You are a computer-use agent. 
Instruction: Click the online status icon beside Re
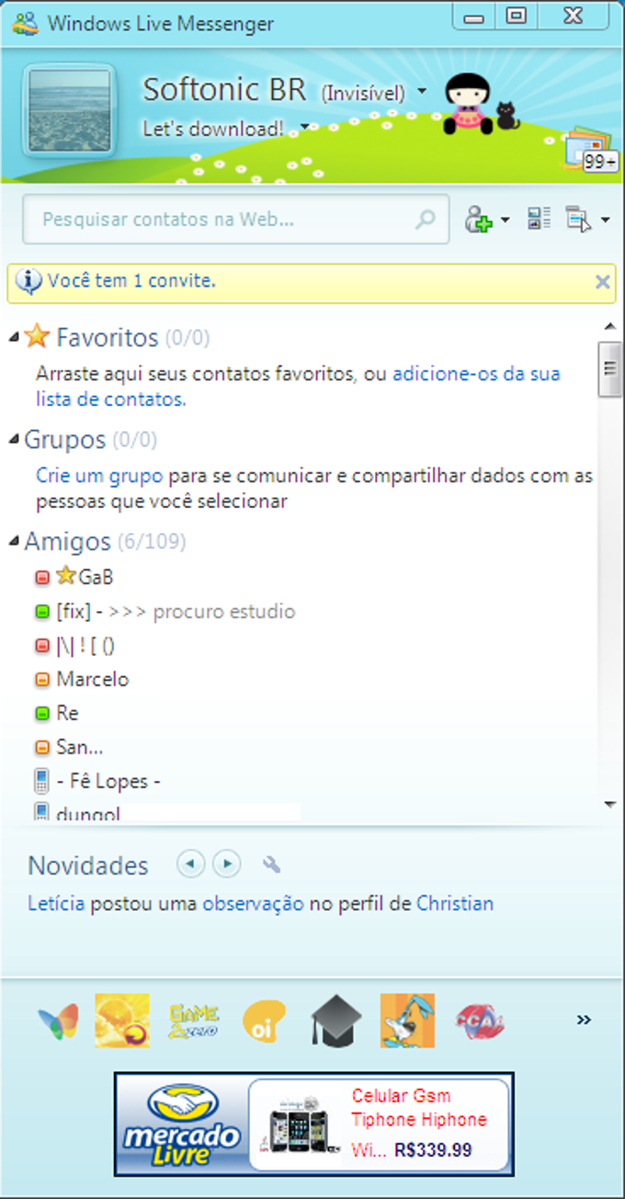41,714
